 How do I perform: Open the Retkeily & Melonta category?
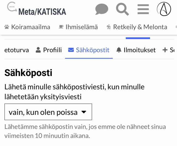pyautogui.click(x=140, y=27)
